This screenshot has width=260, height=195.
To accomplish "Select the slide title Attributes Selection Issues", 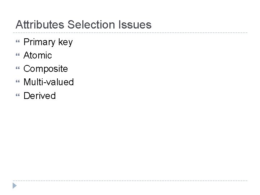I will click(x=83, y=25).
